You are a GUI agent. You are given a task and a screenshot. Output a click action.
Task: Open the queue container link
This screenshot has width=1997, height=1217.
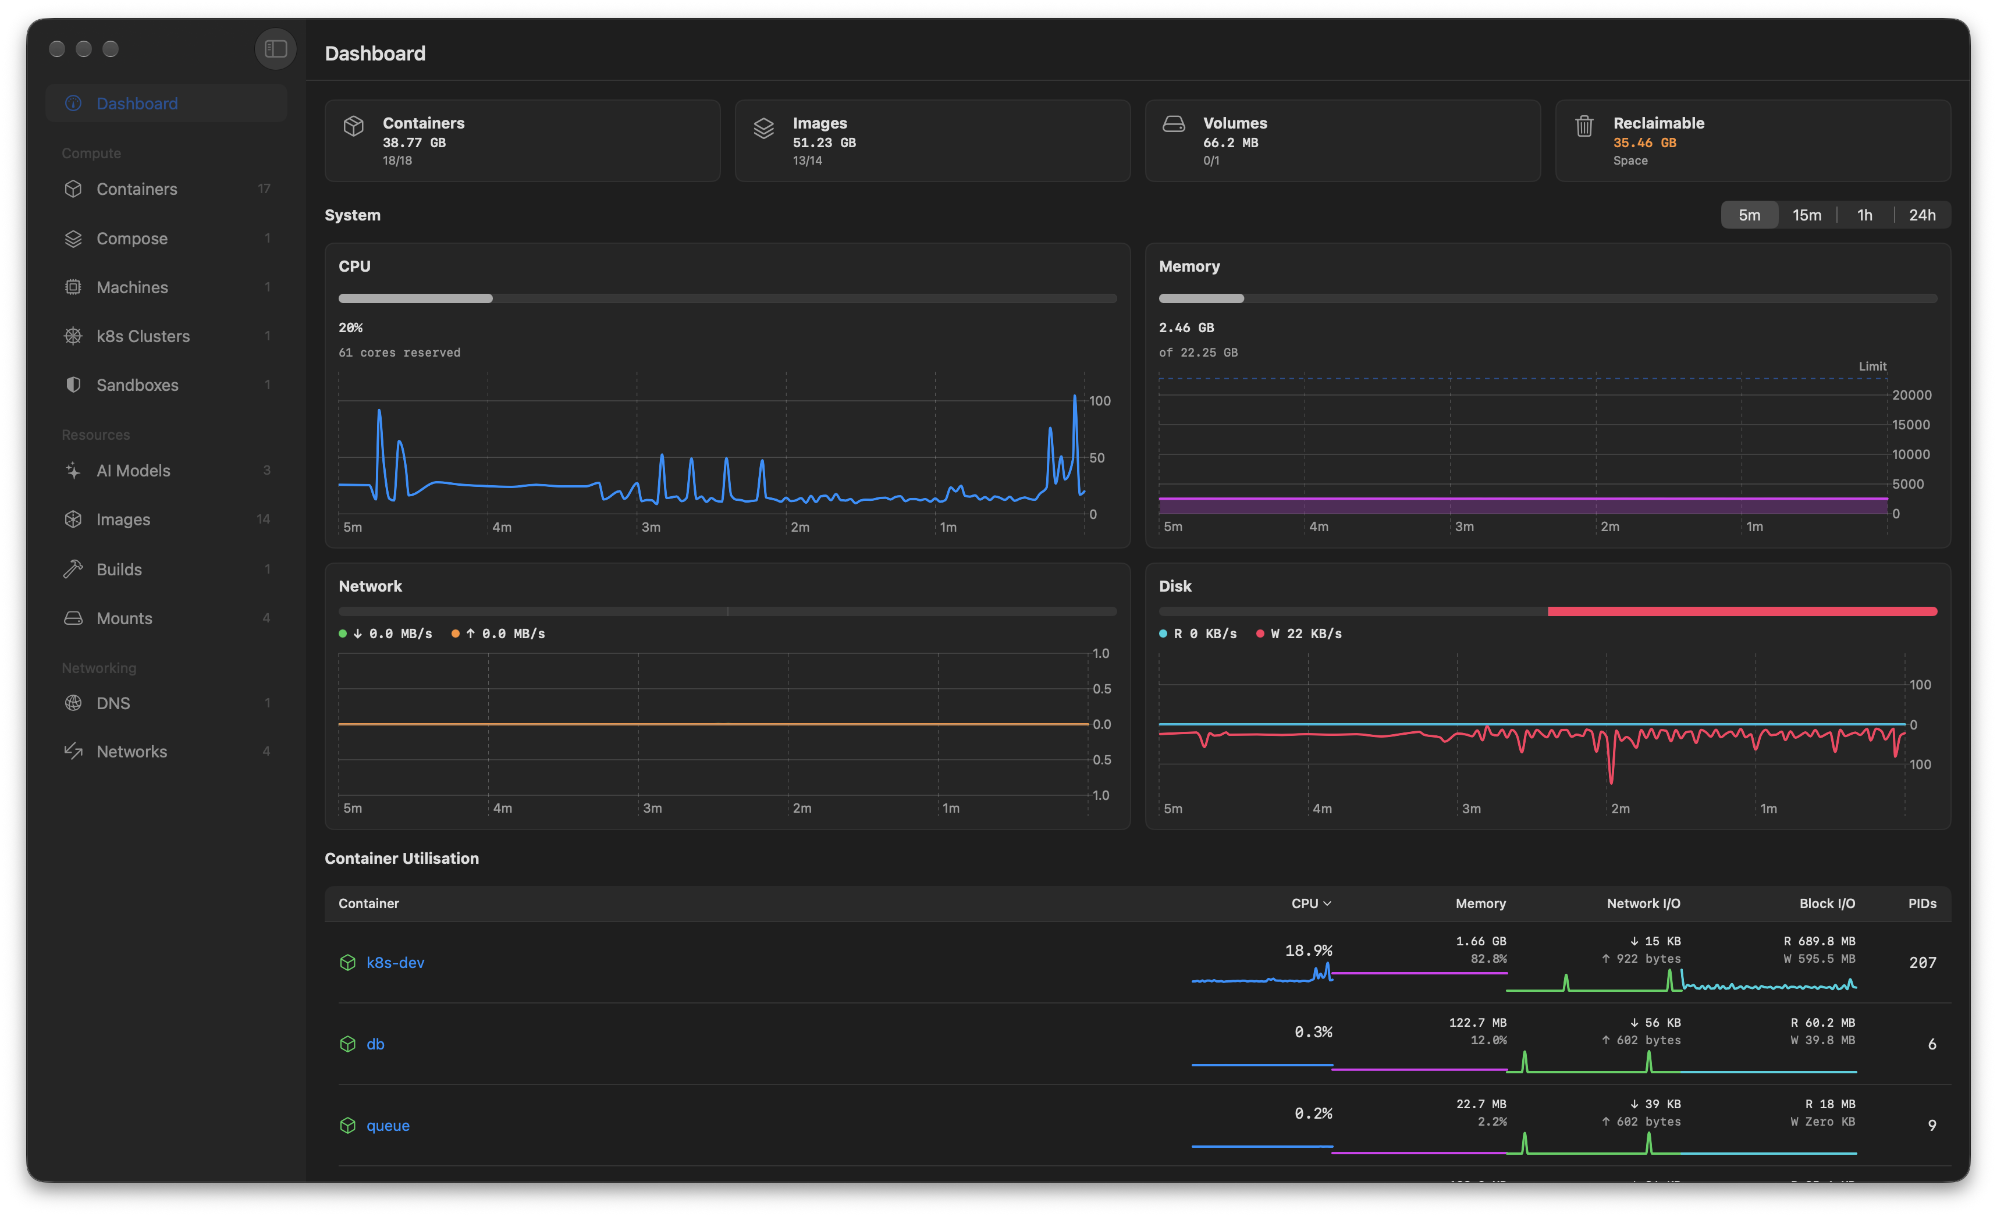pyautogui.click(x=388, y=1126)
